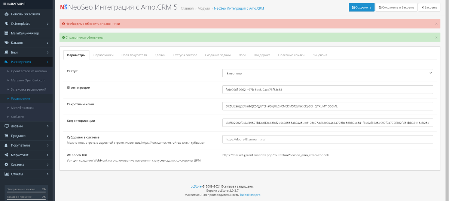
Task: Switch to the Логи tab
Action: pos(242,55)
